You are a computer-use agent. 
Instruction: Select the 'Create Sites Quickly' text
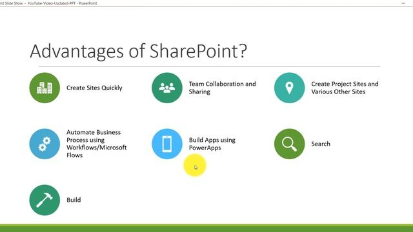[94, 88]
